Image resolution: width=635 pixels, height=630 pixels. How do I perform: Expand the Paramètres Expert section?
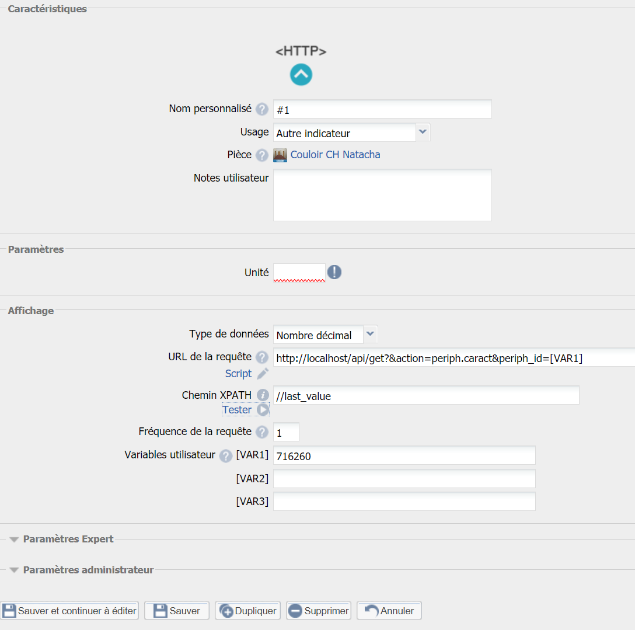click(x=68, y=539)
